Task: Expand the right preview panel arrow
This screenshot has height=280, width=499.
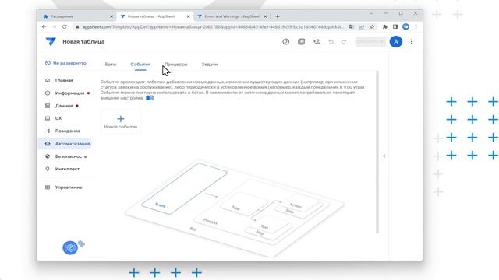Action: (x=384, y=156)
